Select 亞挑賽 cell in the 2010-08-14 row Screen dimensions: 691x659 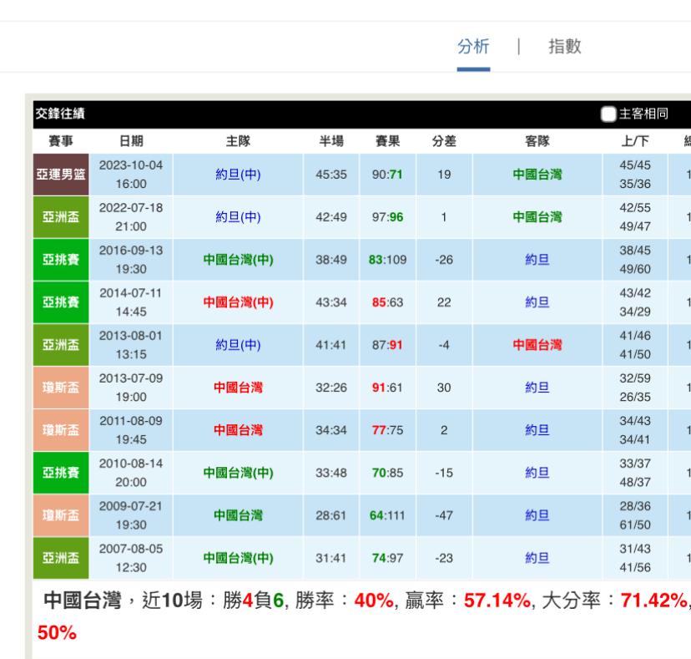61,473
